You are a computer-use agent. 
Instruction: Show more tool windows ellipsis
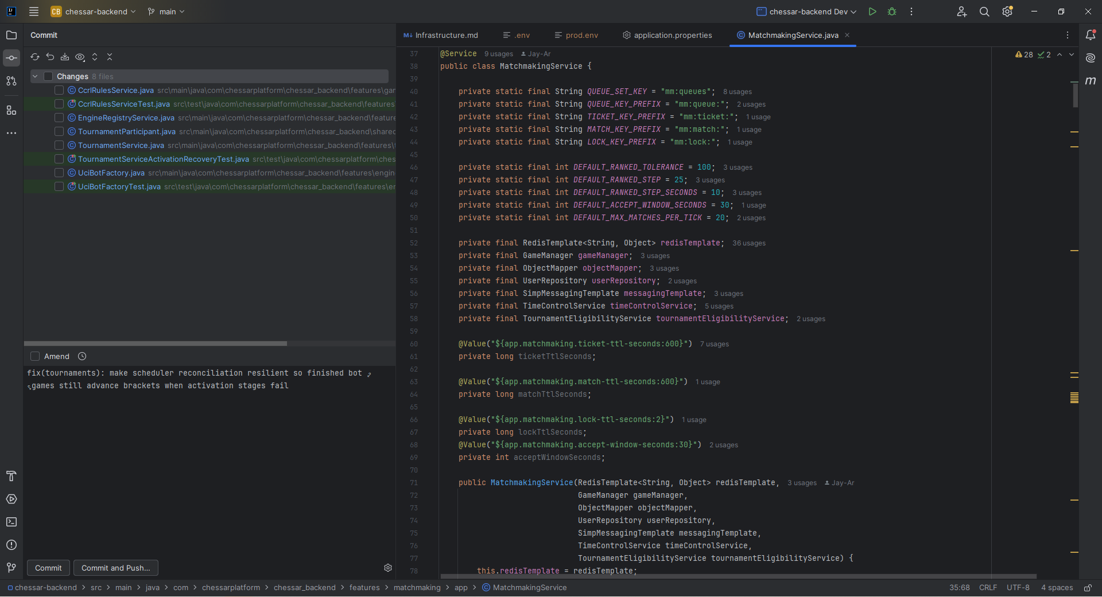[x=11, y=133]
